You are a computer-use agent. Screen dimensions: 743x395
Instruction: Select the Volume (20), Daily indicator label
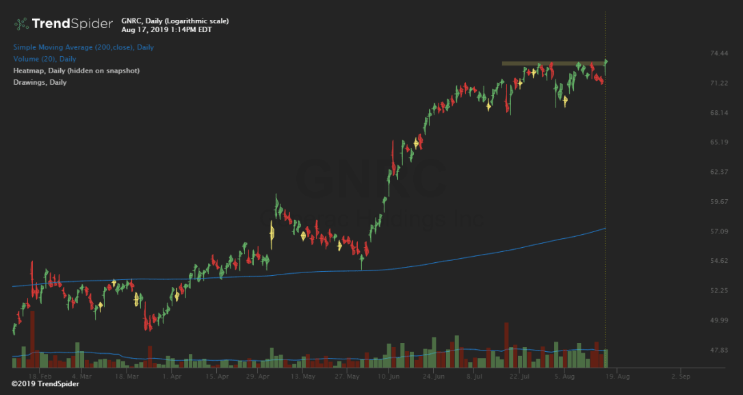[x=44, y=59]
